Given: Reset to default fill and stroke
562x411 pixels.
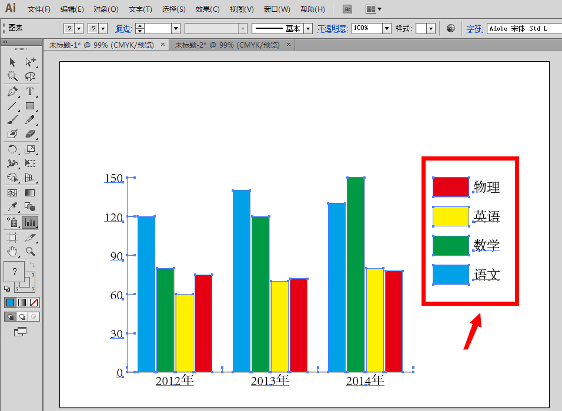Looking at the screenshot, I should click(7, 288).
